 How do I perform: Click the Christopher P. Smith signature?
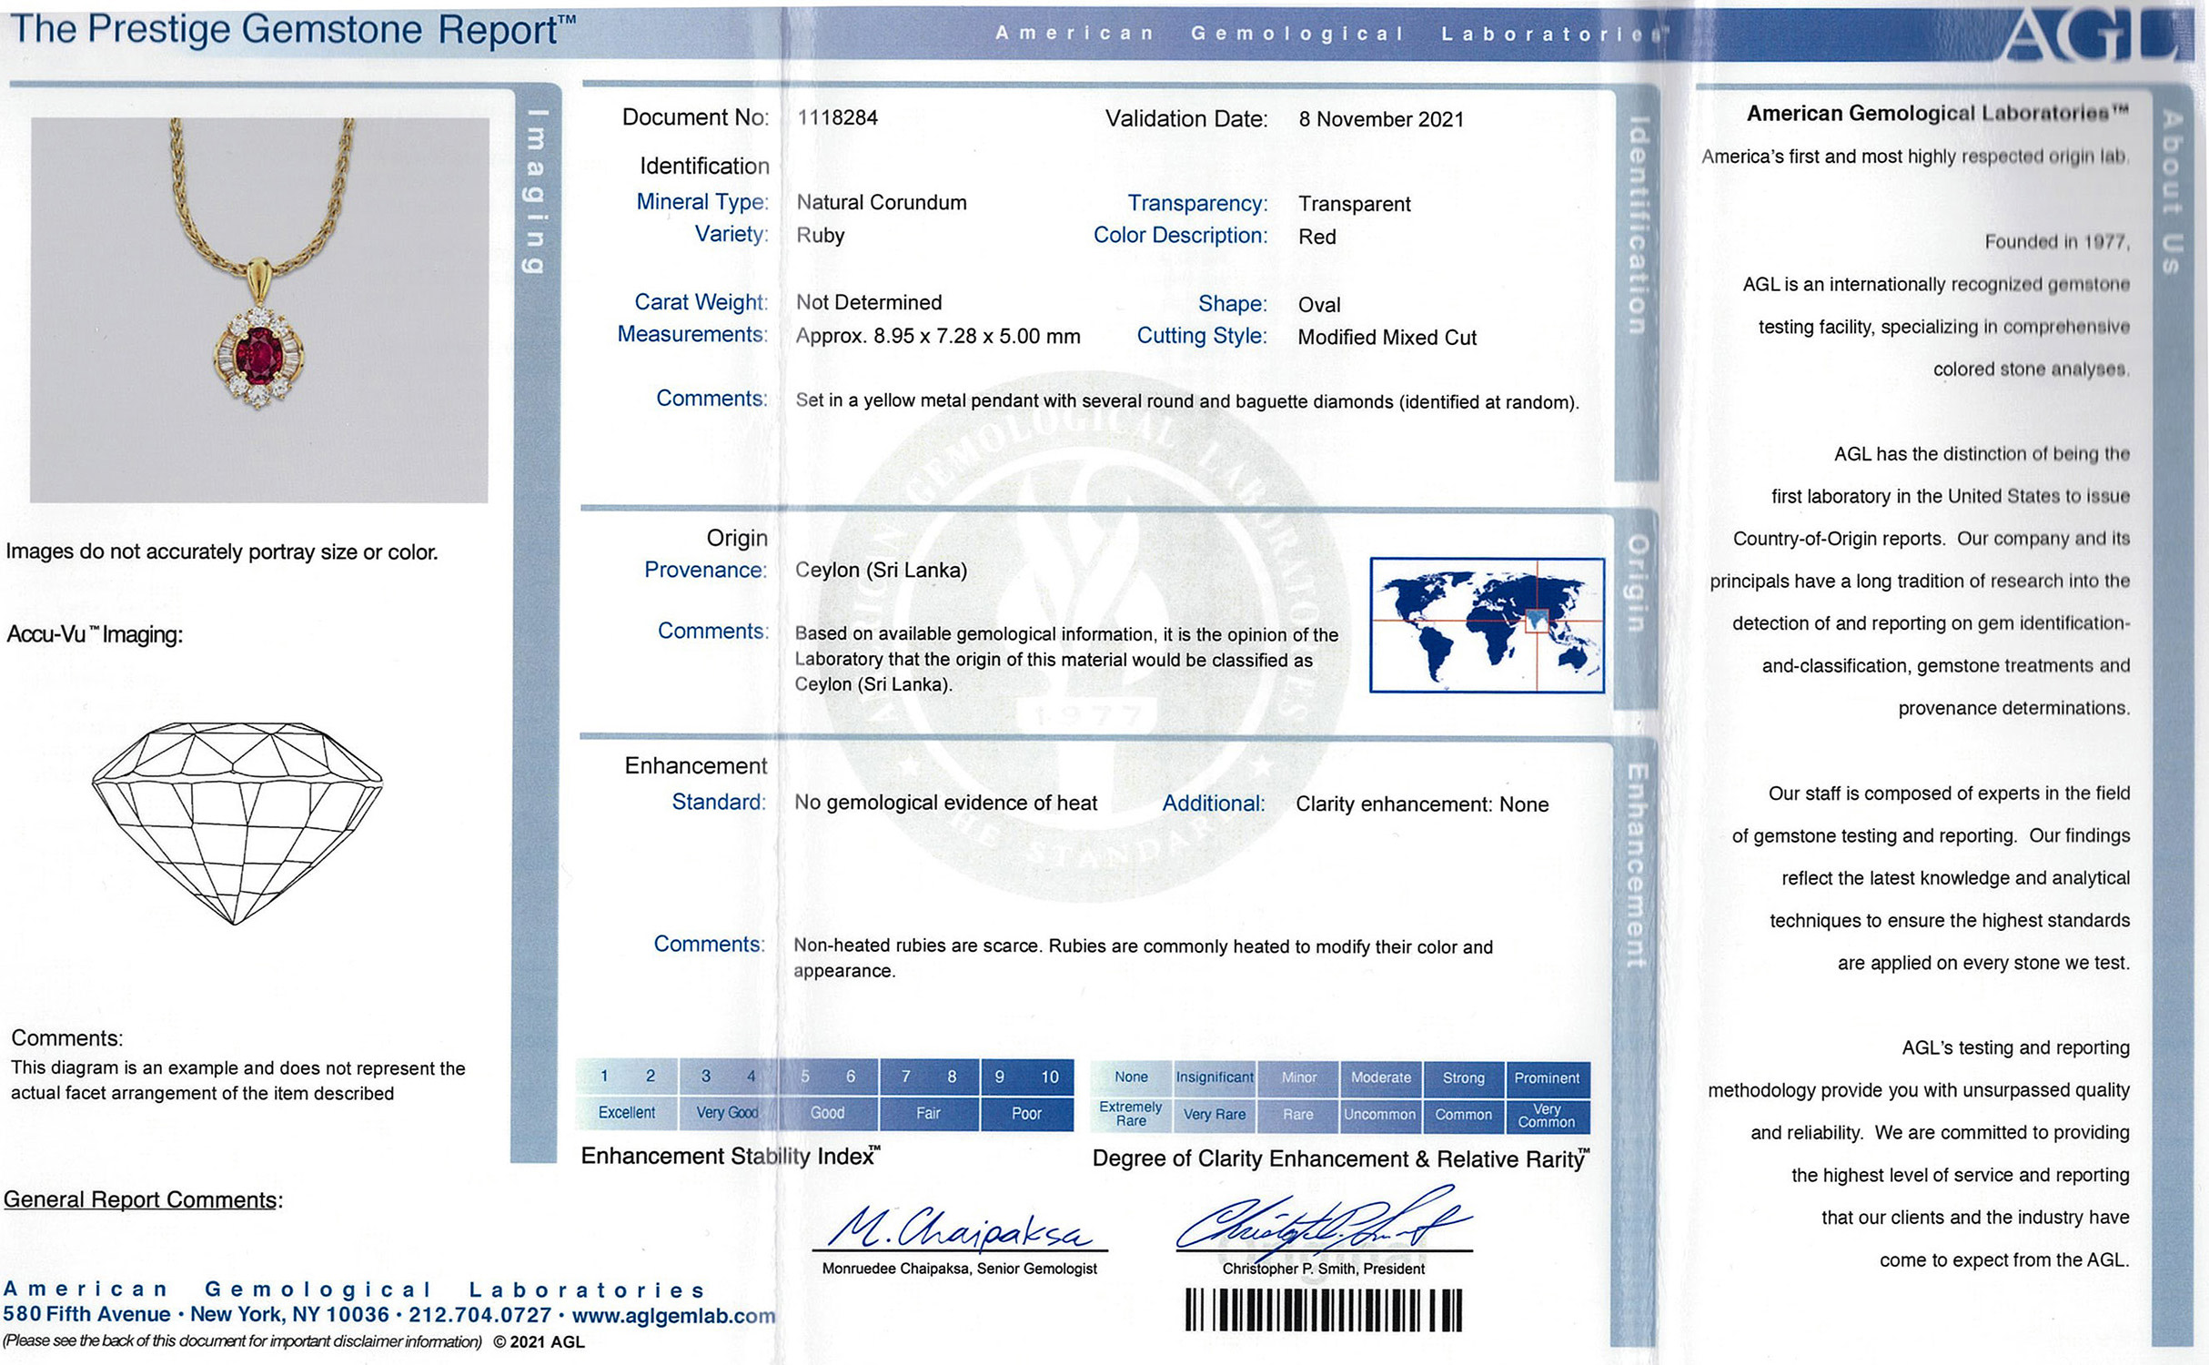1323,1222
